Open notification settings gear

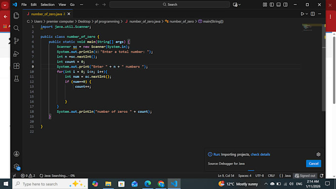click(318, 154)
